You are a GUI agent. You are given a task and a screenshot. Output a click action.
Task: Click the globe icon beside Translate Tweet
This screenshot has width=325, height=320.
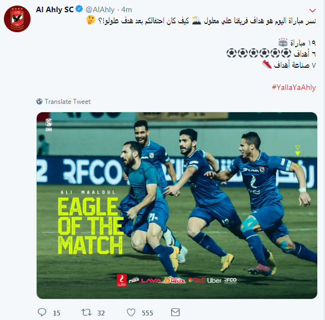[39, 102]
